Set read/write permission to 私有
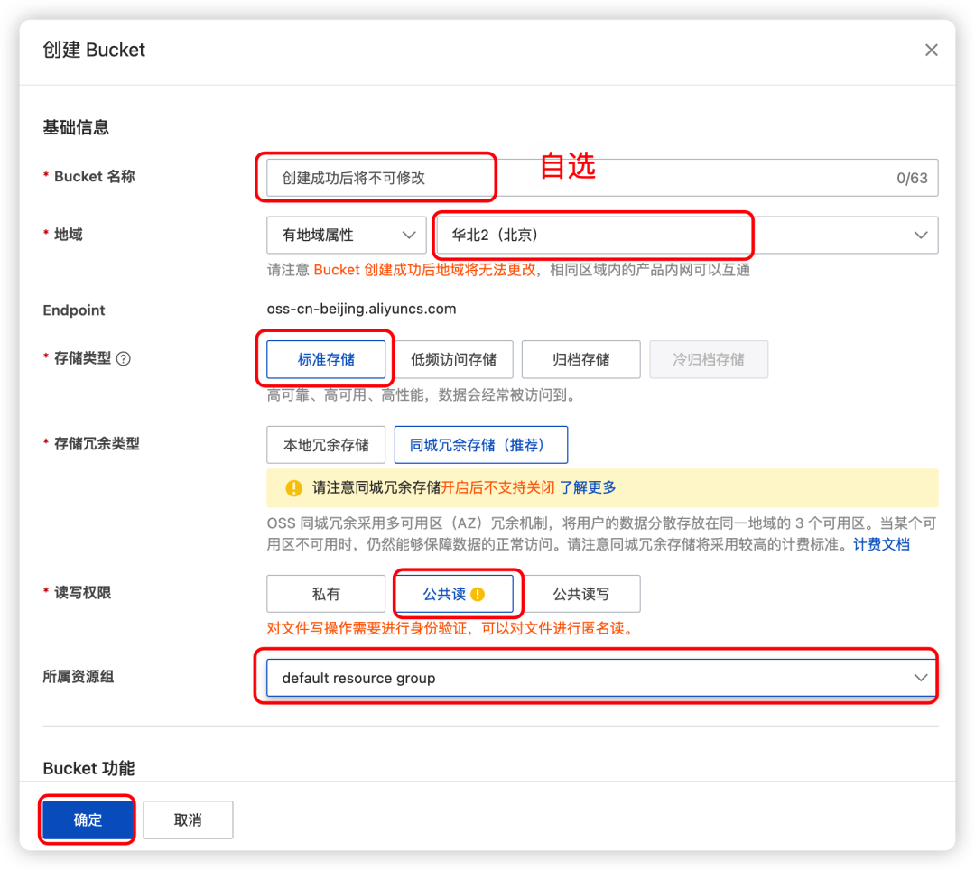 click(x=326, y=593)
